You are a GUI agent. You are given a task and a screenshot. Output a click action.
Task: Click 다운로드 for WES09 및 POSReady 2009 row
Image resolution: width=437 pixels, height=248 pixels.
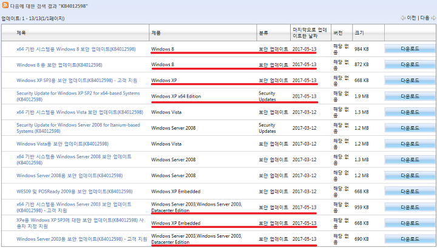coord(410,192)
